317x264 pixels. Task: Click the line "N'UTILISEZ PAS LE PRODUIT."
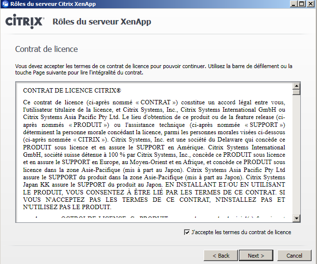(x=67, y=207)
